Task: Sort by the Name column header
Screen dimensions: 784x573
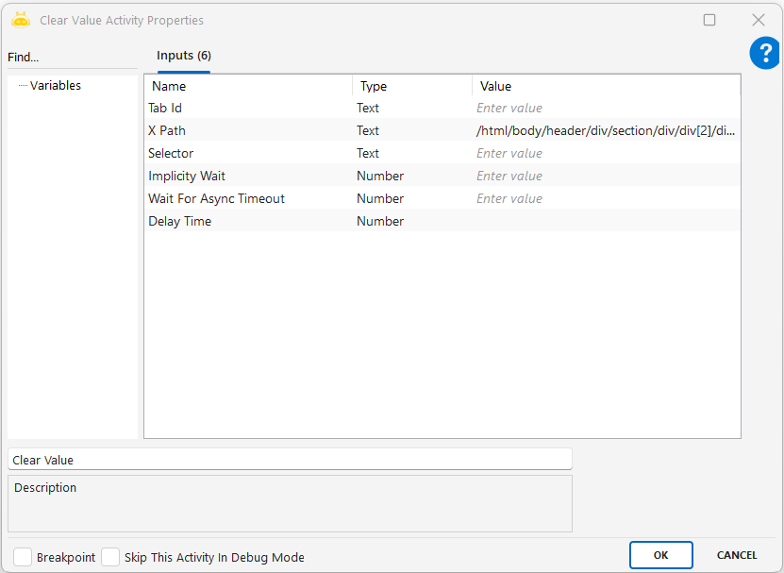Action: tap(249, 87)
